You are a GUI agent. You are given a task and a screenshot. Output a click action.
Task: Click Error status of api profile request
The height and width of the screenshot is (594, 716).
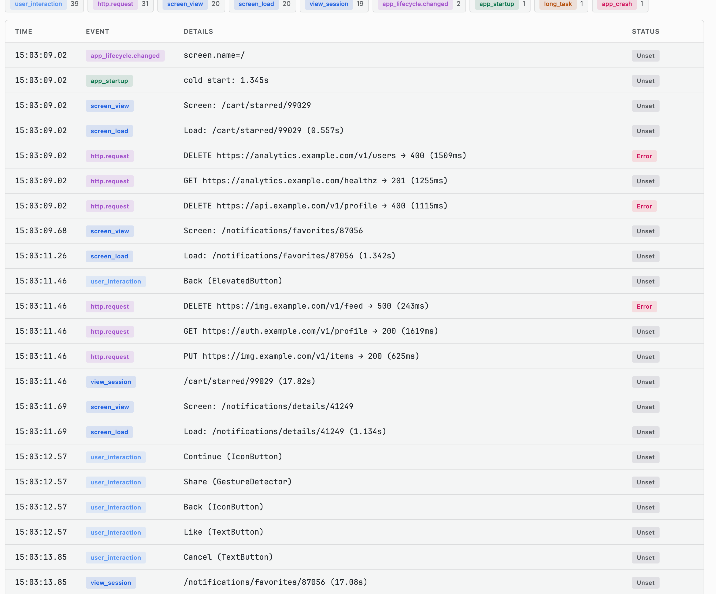pyautogui.click(x=644, y=206)
